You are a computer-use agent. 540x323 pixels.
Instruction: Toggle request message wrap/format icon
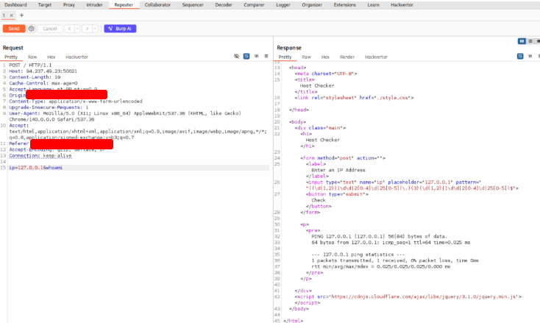point(246,56)
